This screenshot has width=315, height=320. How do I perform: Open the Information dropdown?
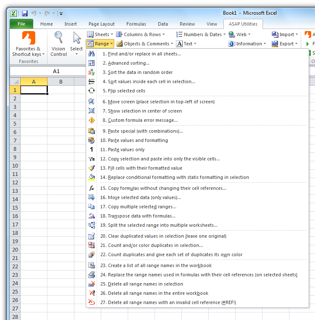(247, 44)
